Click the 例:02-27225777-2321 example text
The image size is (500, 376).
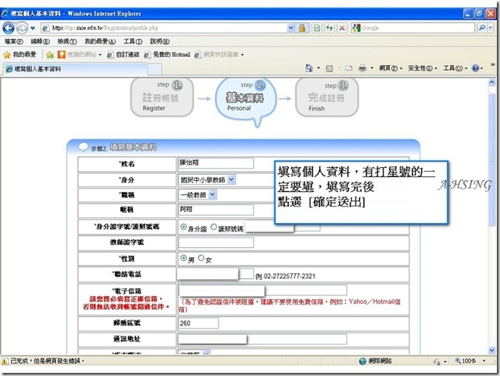[285, 276]
